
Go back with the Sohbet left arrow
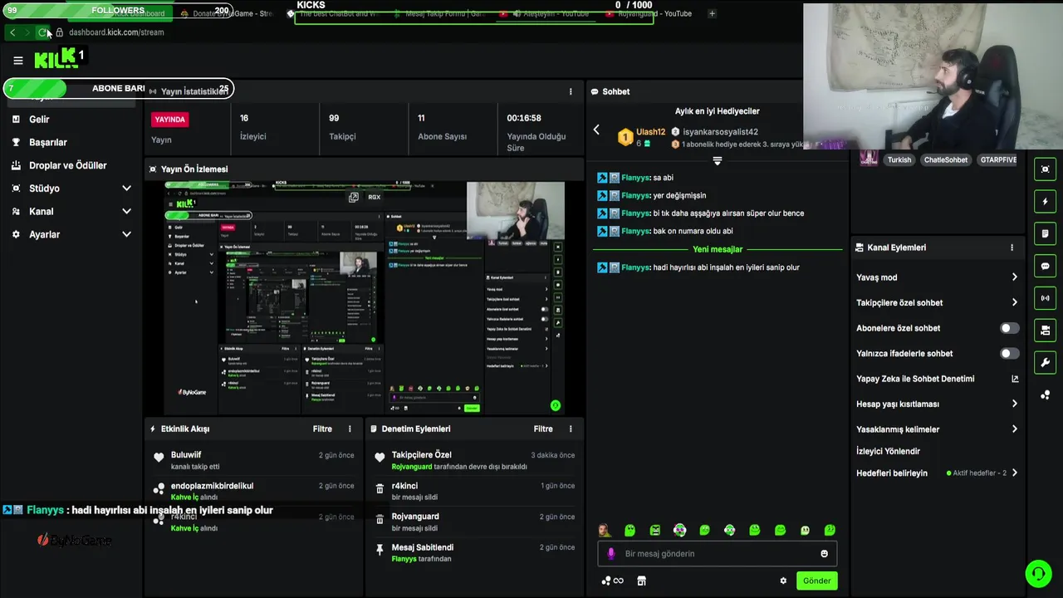coord(596,130)
